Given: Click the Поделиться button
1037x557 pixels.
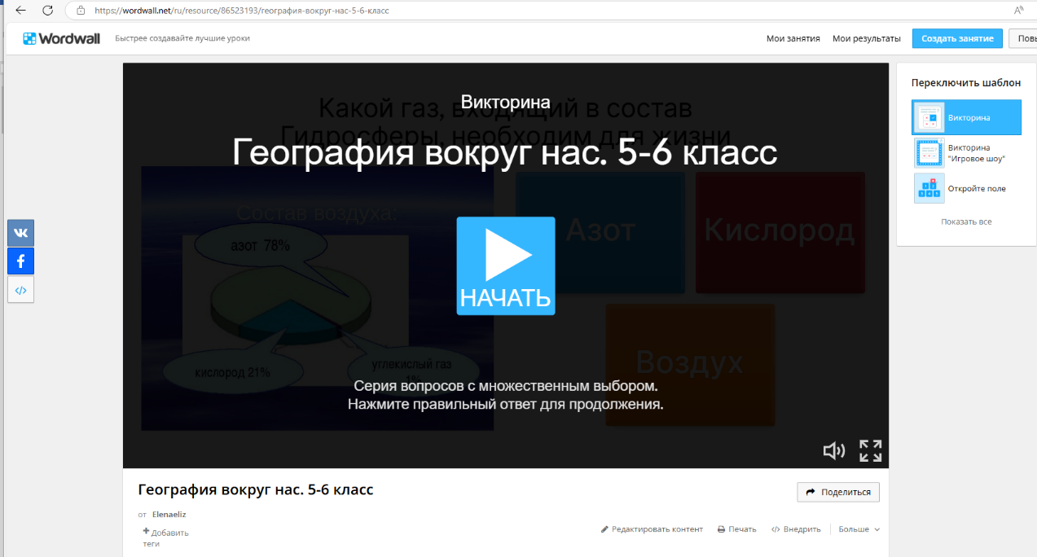Looking at the screenshot, I should click(837, 492).
